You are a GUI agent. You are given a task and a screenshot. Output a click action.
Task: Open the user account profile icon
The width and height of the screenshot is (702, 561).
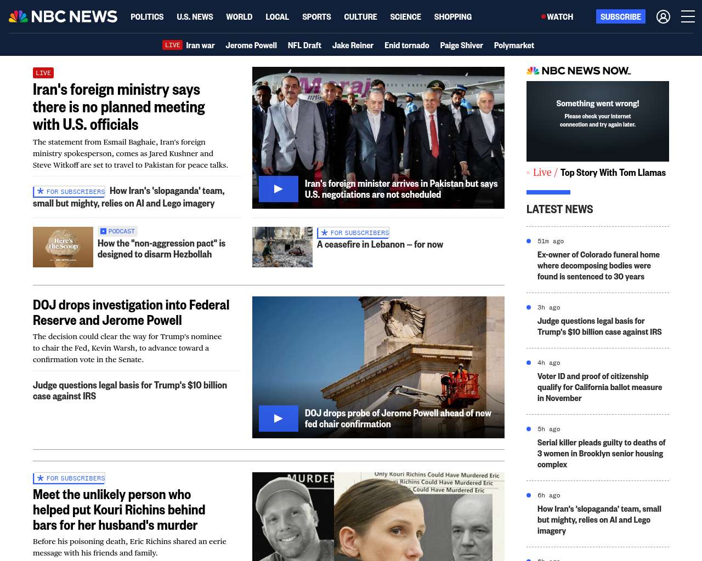(x=663, y=17)
